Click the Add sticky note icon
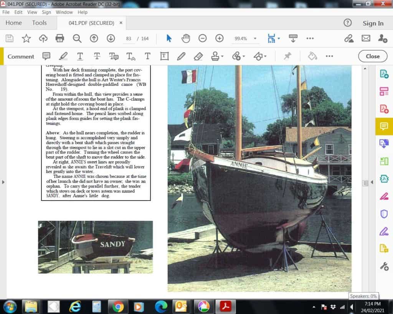393x314 pixels. tap(46, 56)
